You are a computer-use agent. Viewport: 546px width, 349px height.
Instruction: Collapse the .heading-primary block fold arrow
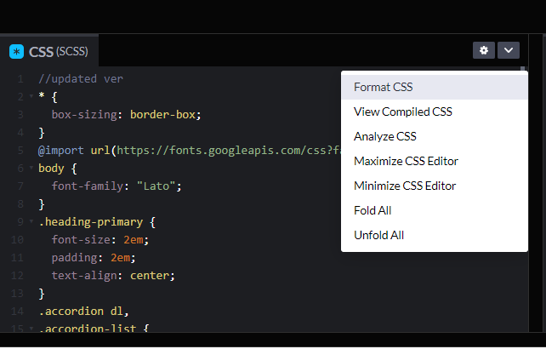31,221
